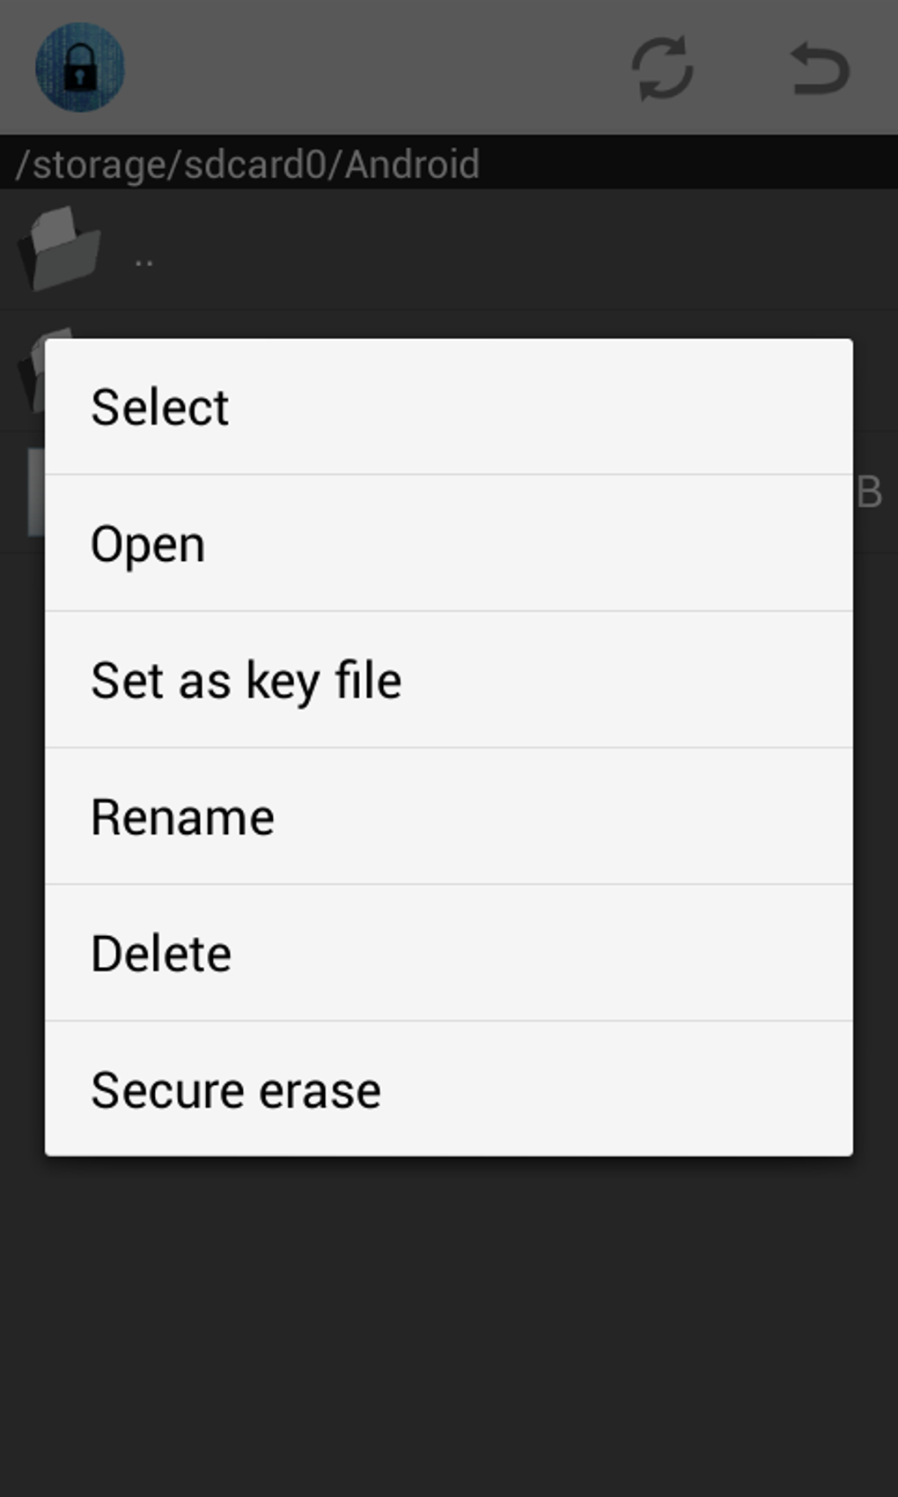Navigate up using the '..' entry
The width and height of the screenshot is (898, 1497).
coord(144,255)
